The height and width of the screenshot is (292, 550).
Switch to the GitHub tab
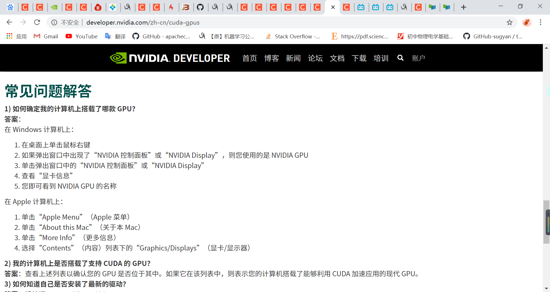click(x=201, y=7)
